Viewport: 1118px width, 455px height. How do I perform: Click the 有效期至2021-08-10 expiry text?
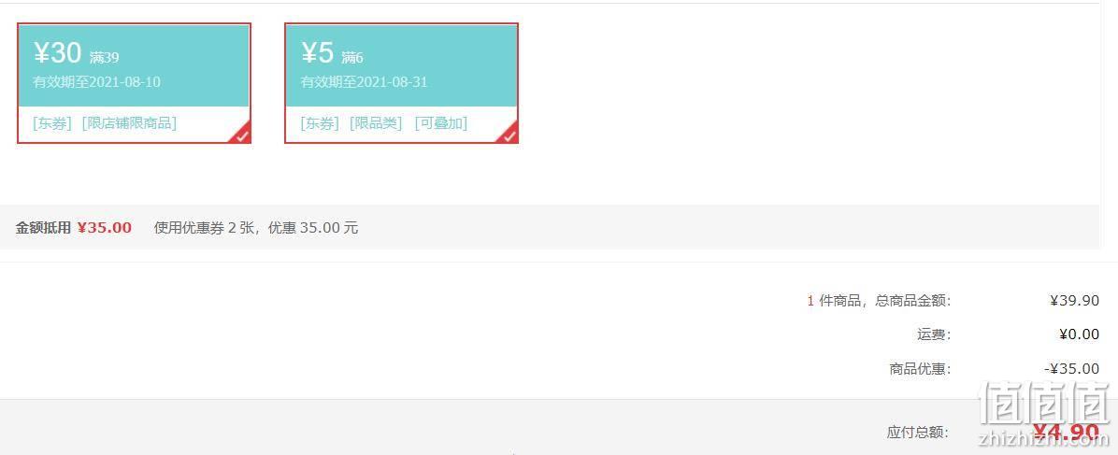click(96, 82)
